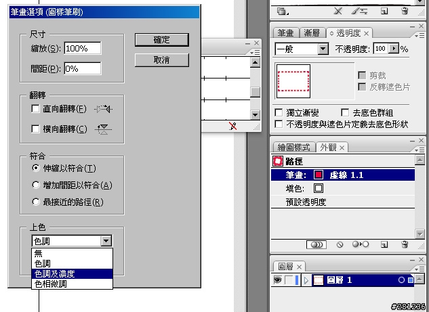429x312 pixels.
Task: Click the 路徑 path icon in Appearance panel
Action: 278,161
